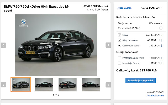
Task: Show previous main car photo
Action: 3,45
